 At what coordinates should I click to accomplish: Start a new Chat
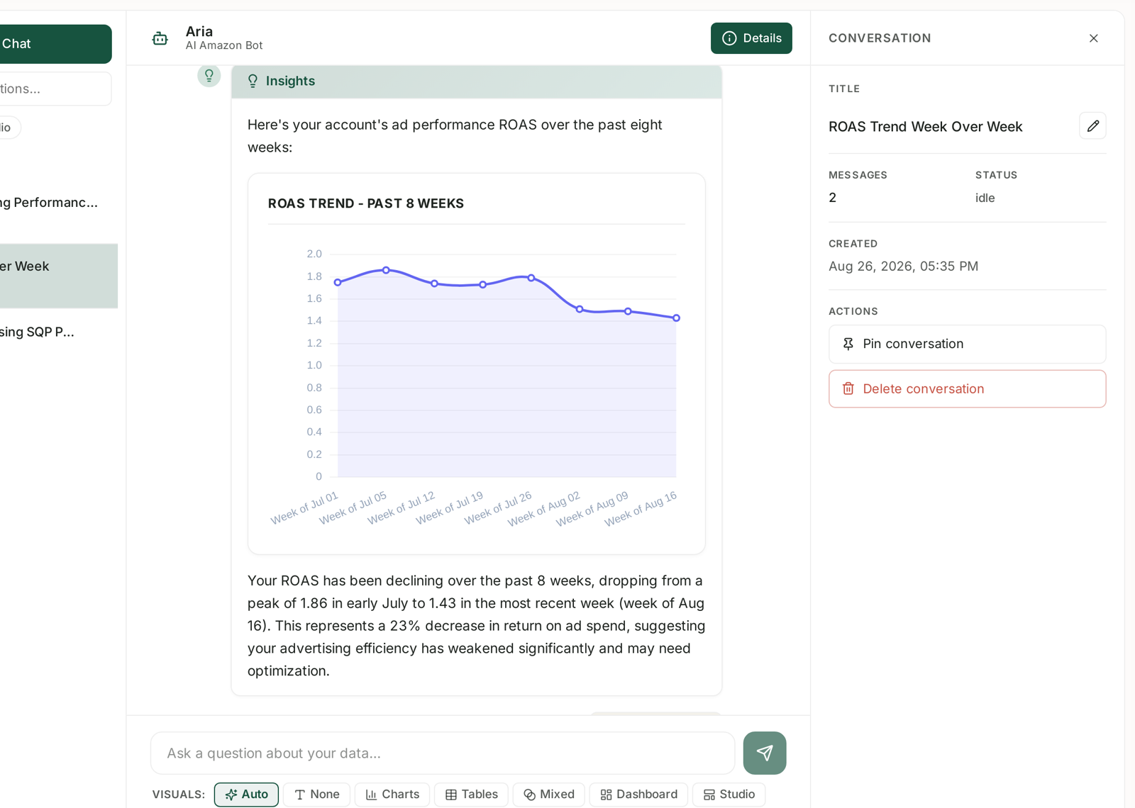click(x=55, y=44)
